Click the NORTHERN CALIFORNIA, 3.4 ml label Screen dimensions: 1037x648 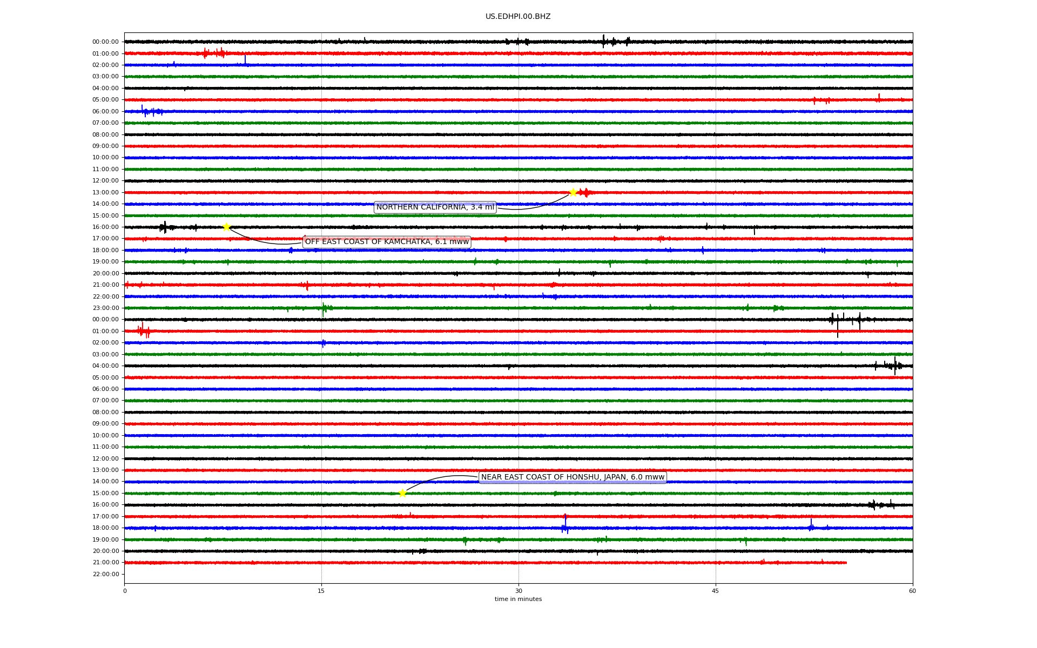coord(435,207)
